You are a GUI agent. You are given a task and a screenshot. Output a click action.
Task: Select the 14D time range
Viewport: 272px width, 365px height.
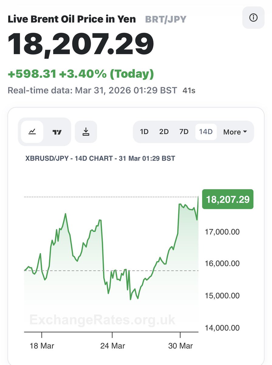[206, 132]
